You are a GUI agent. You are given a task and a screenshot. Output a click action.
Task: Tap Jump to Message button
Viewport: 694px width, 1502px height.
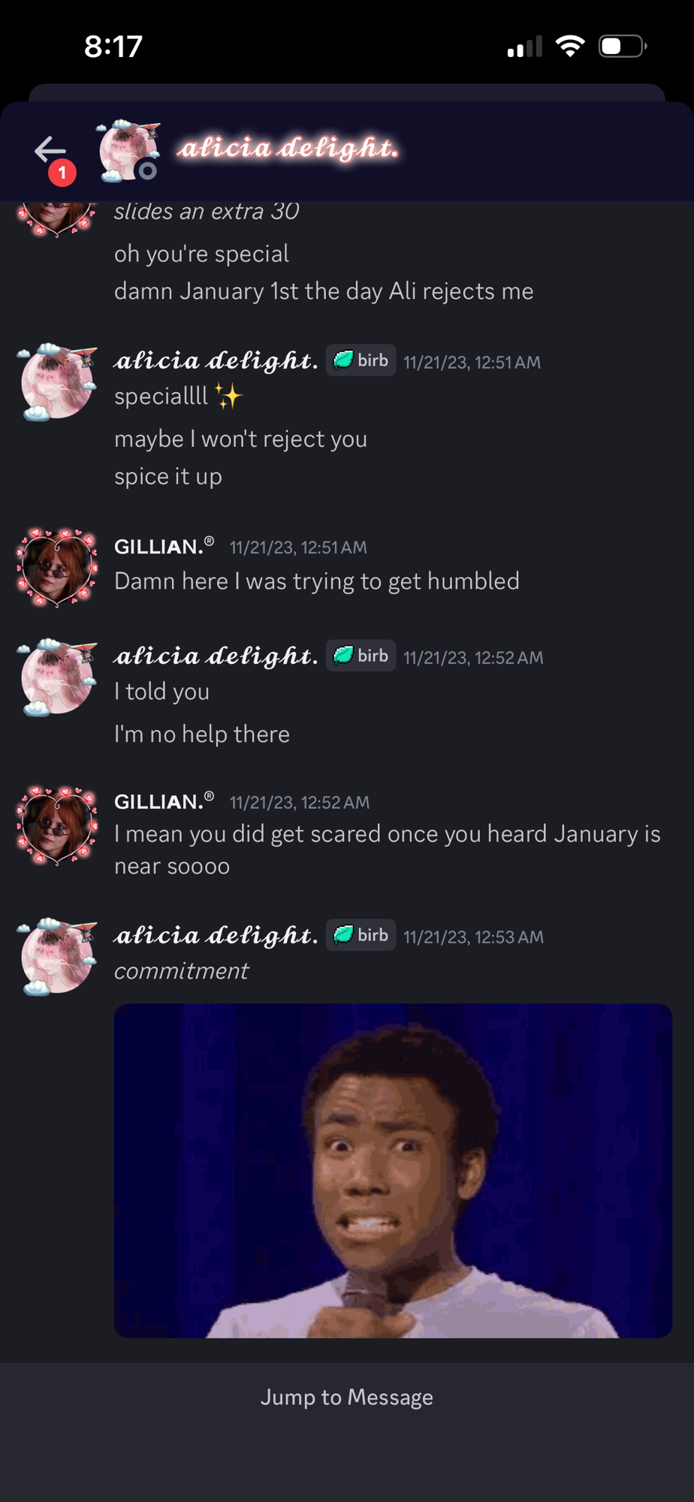pyautogui.click(x=347, y=1397)
